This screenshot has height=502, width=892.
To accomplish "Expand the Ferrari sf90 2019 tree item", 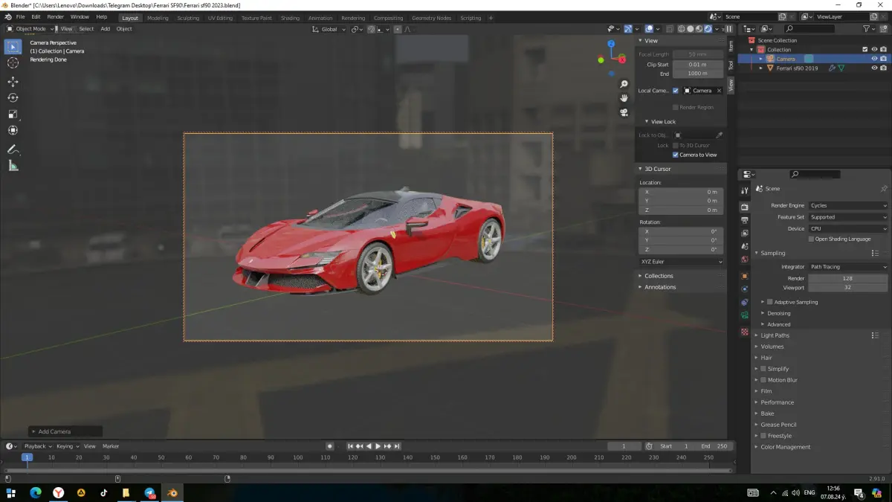I will [761, 68].
